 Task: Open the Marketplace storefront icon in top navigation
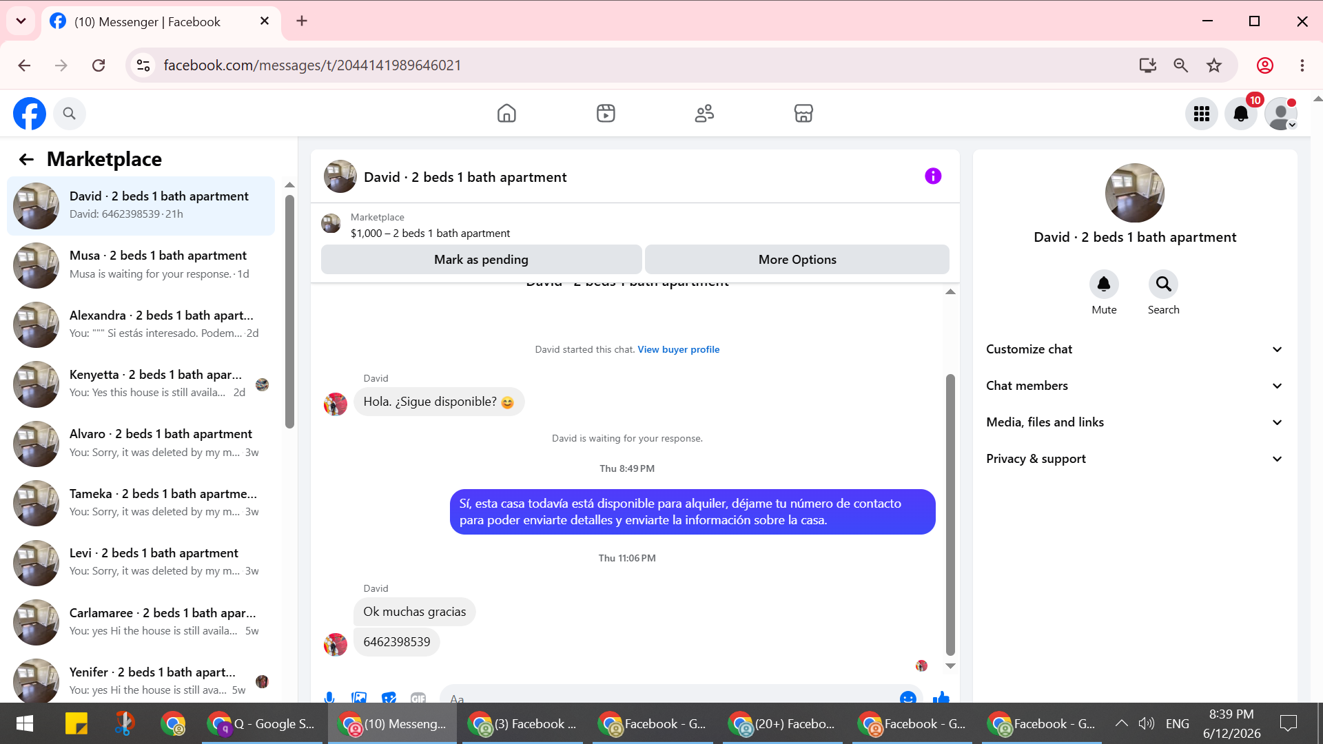[x=803, y=114]
